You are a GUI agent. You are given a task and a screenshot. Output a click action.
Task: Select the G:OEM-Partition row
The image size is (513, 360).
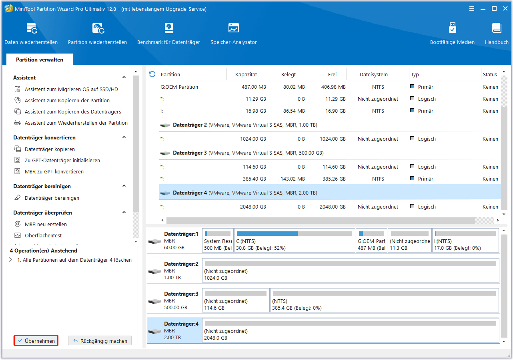pos(330,87)
